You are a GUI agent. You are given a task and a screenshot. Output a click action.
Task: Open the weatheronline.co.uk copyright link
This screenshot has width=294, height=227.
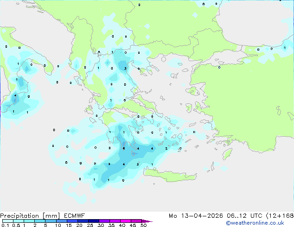tap(255, 223)
